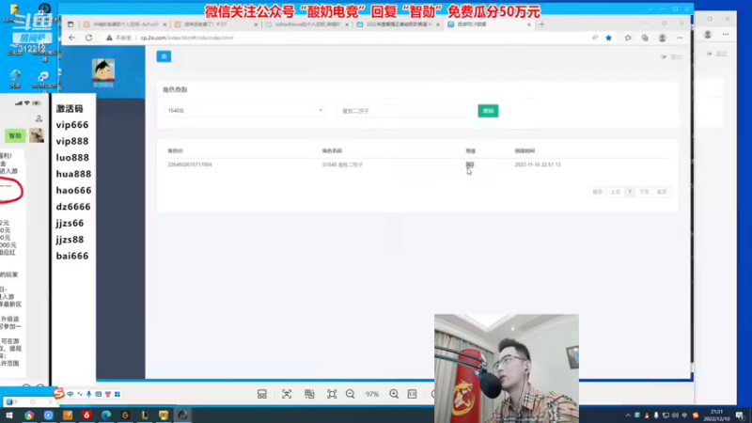
Task: Show hidden system tray icons
Action: click(628, 415)
